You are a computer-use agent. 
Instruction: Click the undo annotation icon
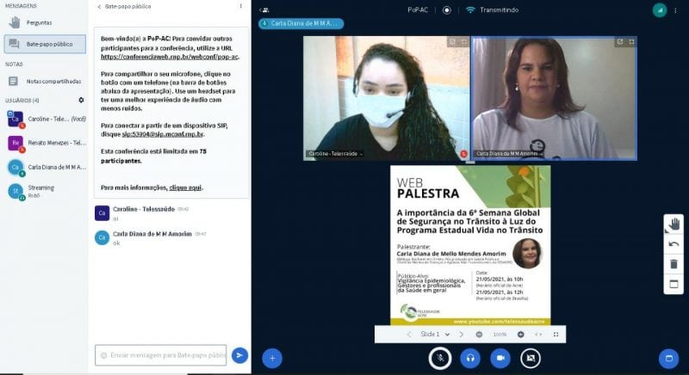pos(673,244)
